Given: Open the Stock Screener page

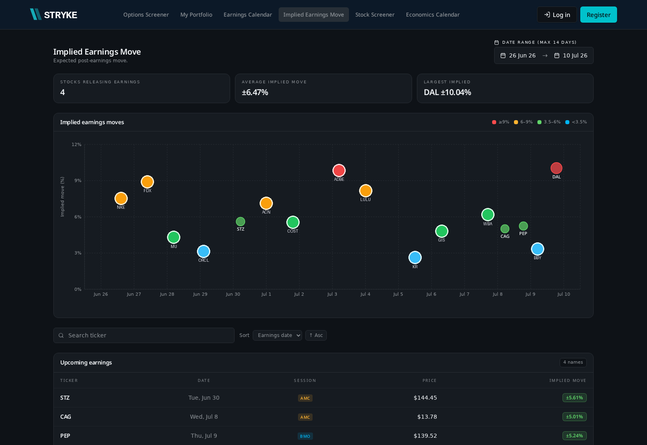Looking at the screenshot, I should (375, 15).
